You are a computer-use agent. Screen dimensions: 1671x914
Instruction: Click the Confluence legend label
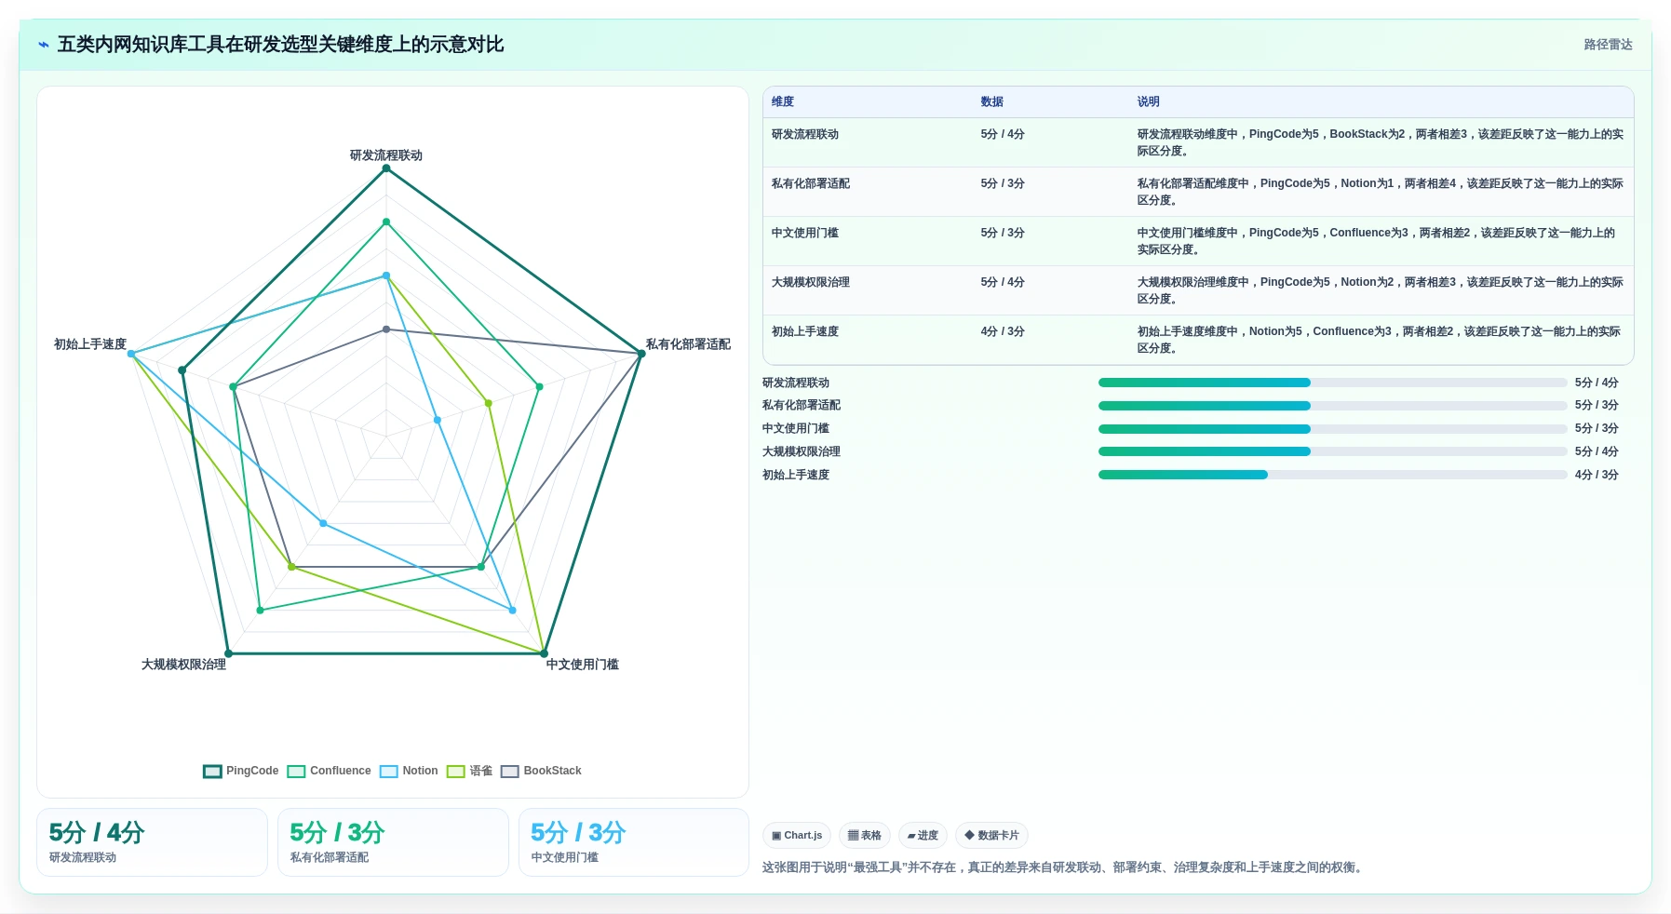click(340, 771)
